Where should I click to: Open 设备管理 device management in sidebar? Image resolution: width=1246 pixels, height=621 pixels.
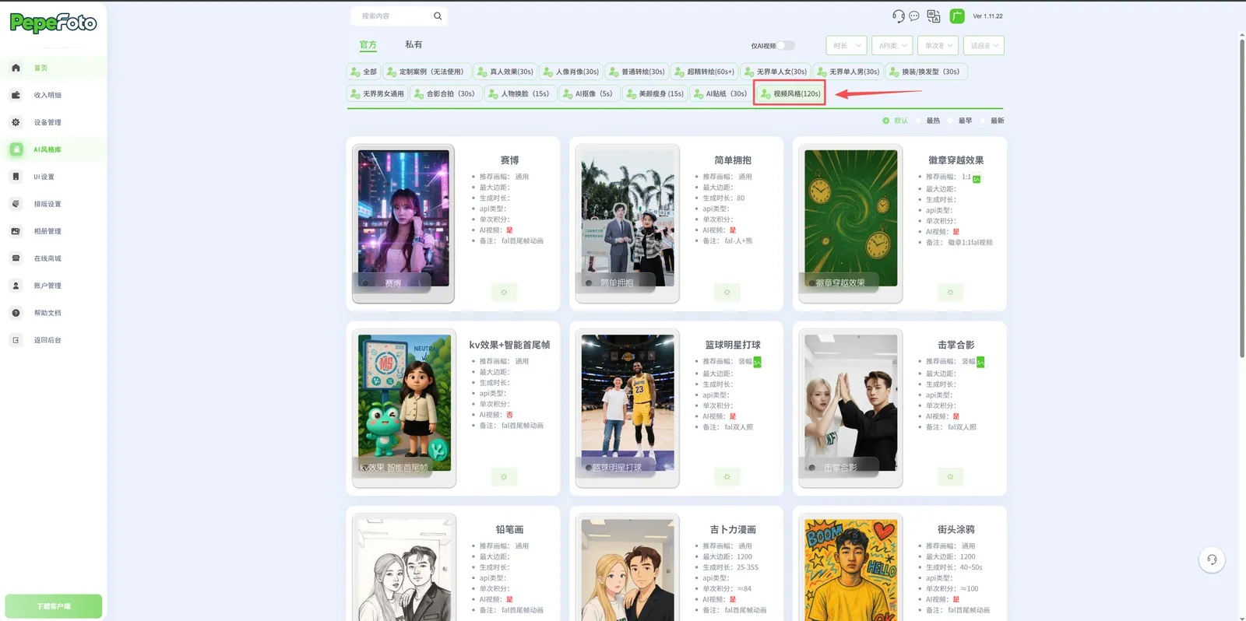[x=53, y=122]
